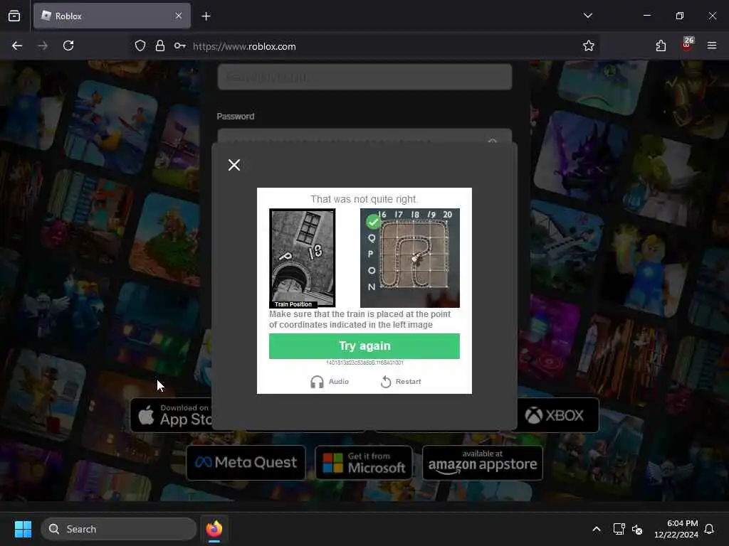The image size is (729, 546).
Task: Open the notifications bell icon
Action: (x=709, y=529)
